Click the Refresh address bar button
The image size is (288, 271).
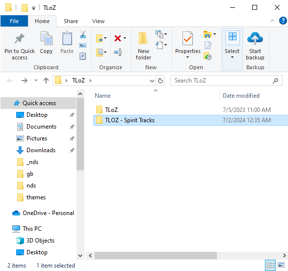click(160, 81)
